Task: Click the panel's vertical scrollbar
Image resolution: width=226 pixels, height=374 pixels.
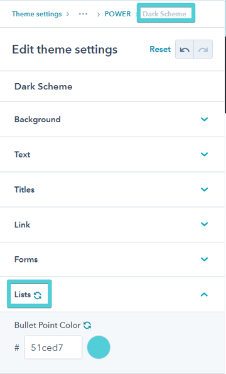Action: tap(225, 75)
